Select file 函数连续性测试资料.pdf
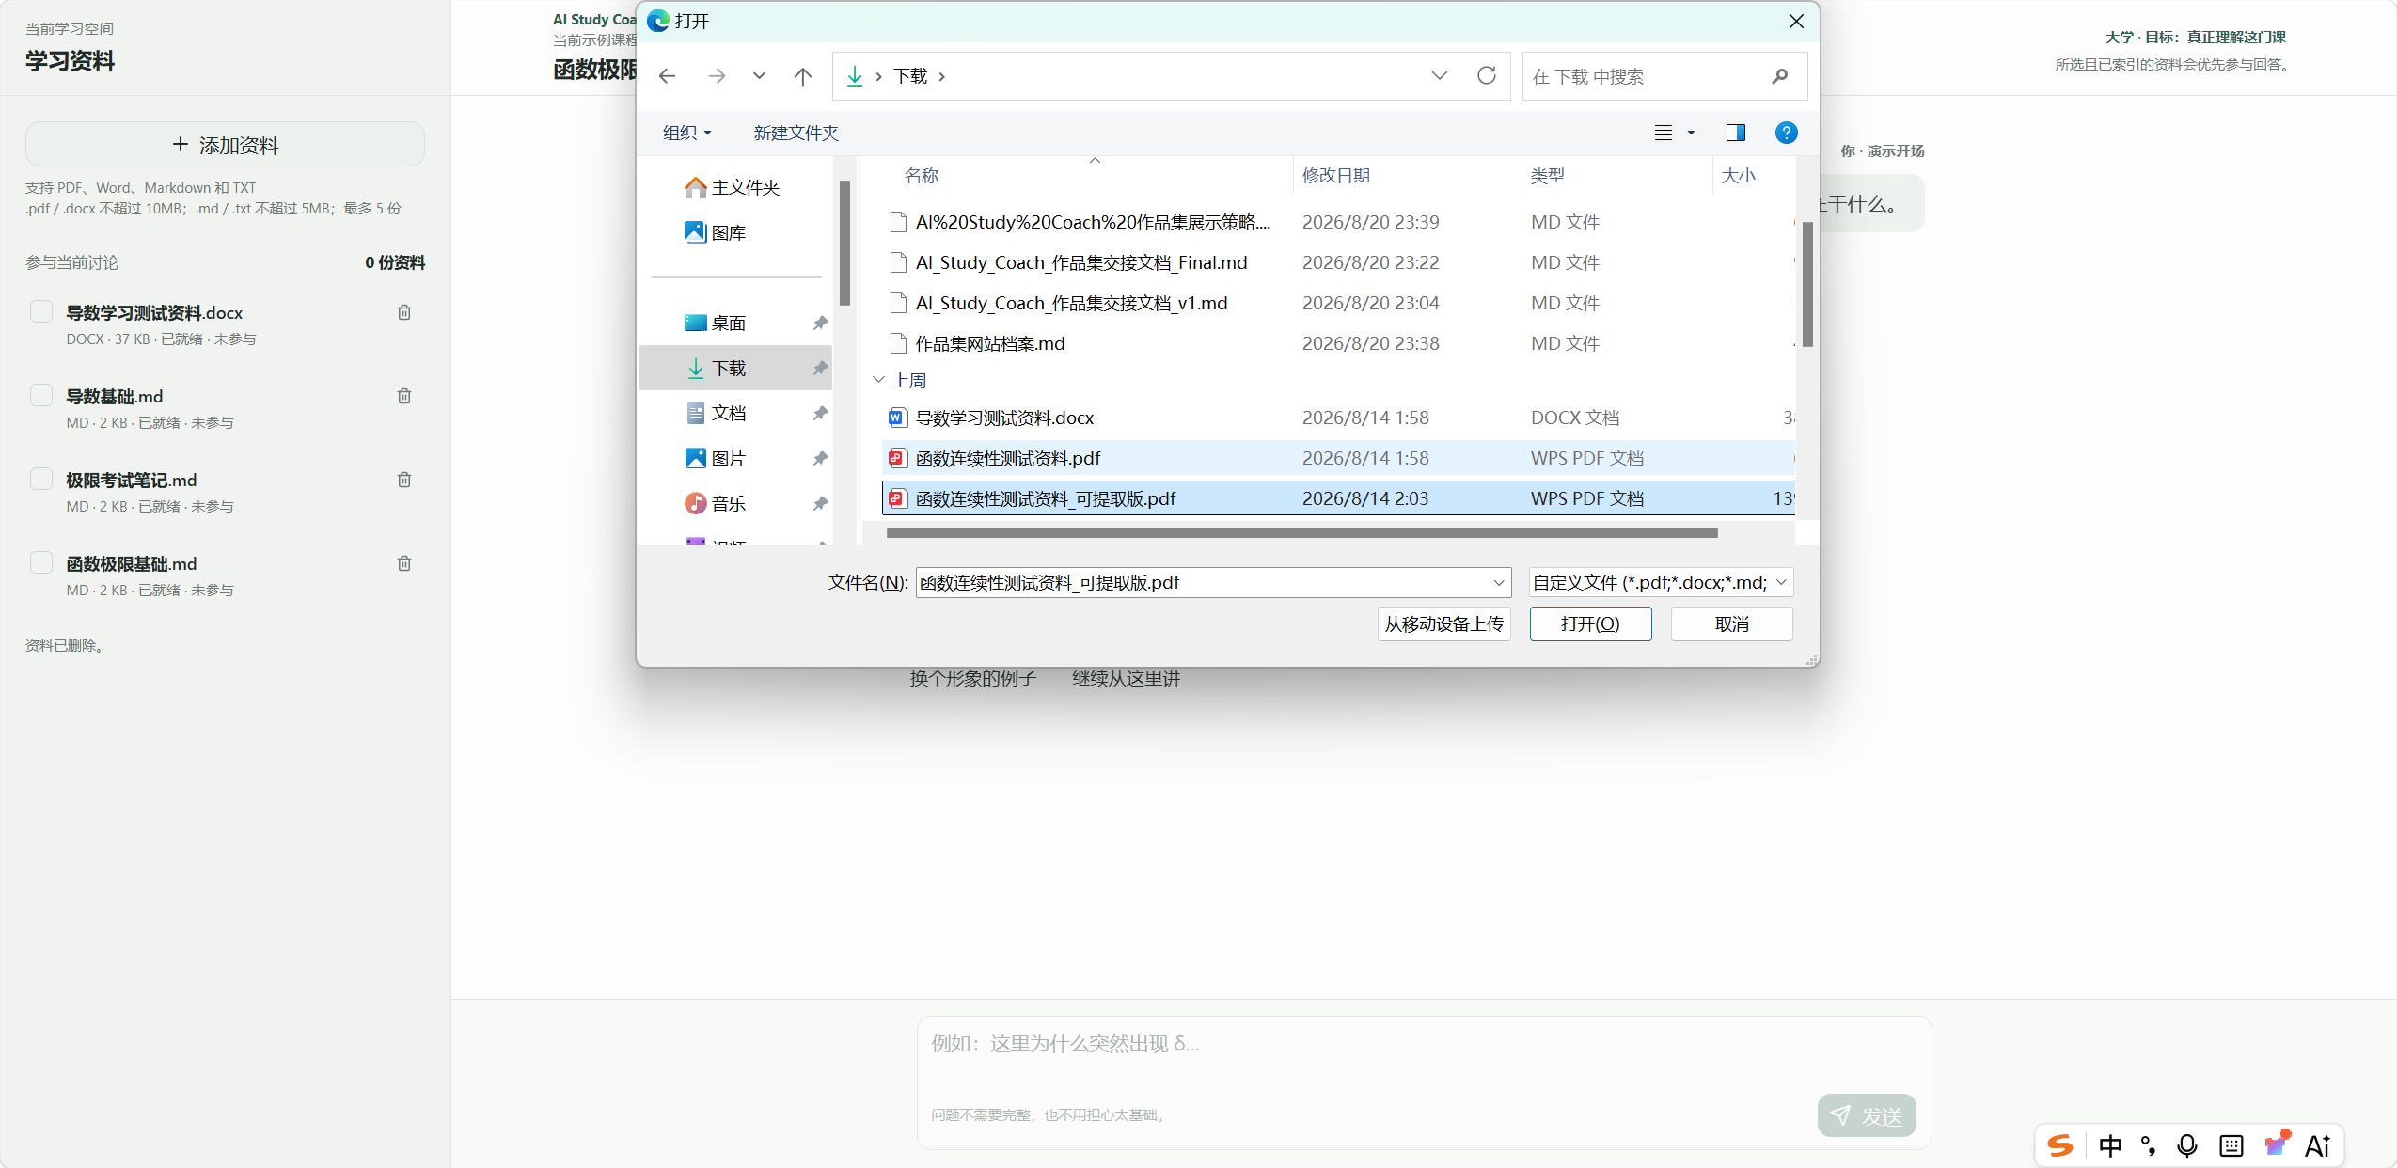The height and width of the screenshot is (1168, 2397). click(1337, 458)
